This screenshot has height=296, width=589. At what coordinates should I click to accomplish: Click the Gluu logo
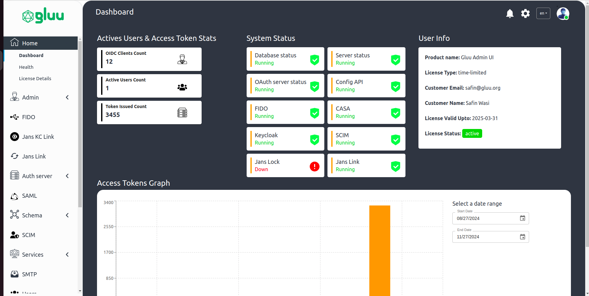pyautogui.click(x=43, y=16)
